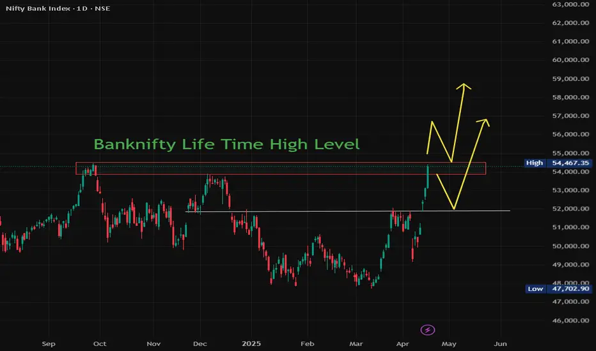Click the 50,000.00 price axis label
This screenshot has width=596, height=351.
click(570, 246)
